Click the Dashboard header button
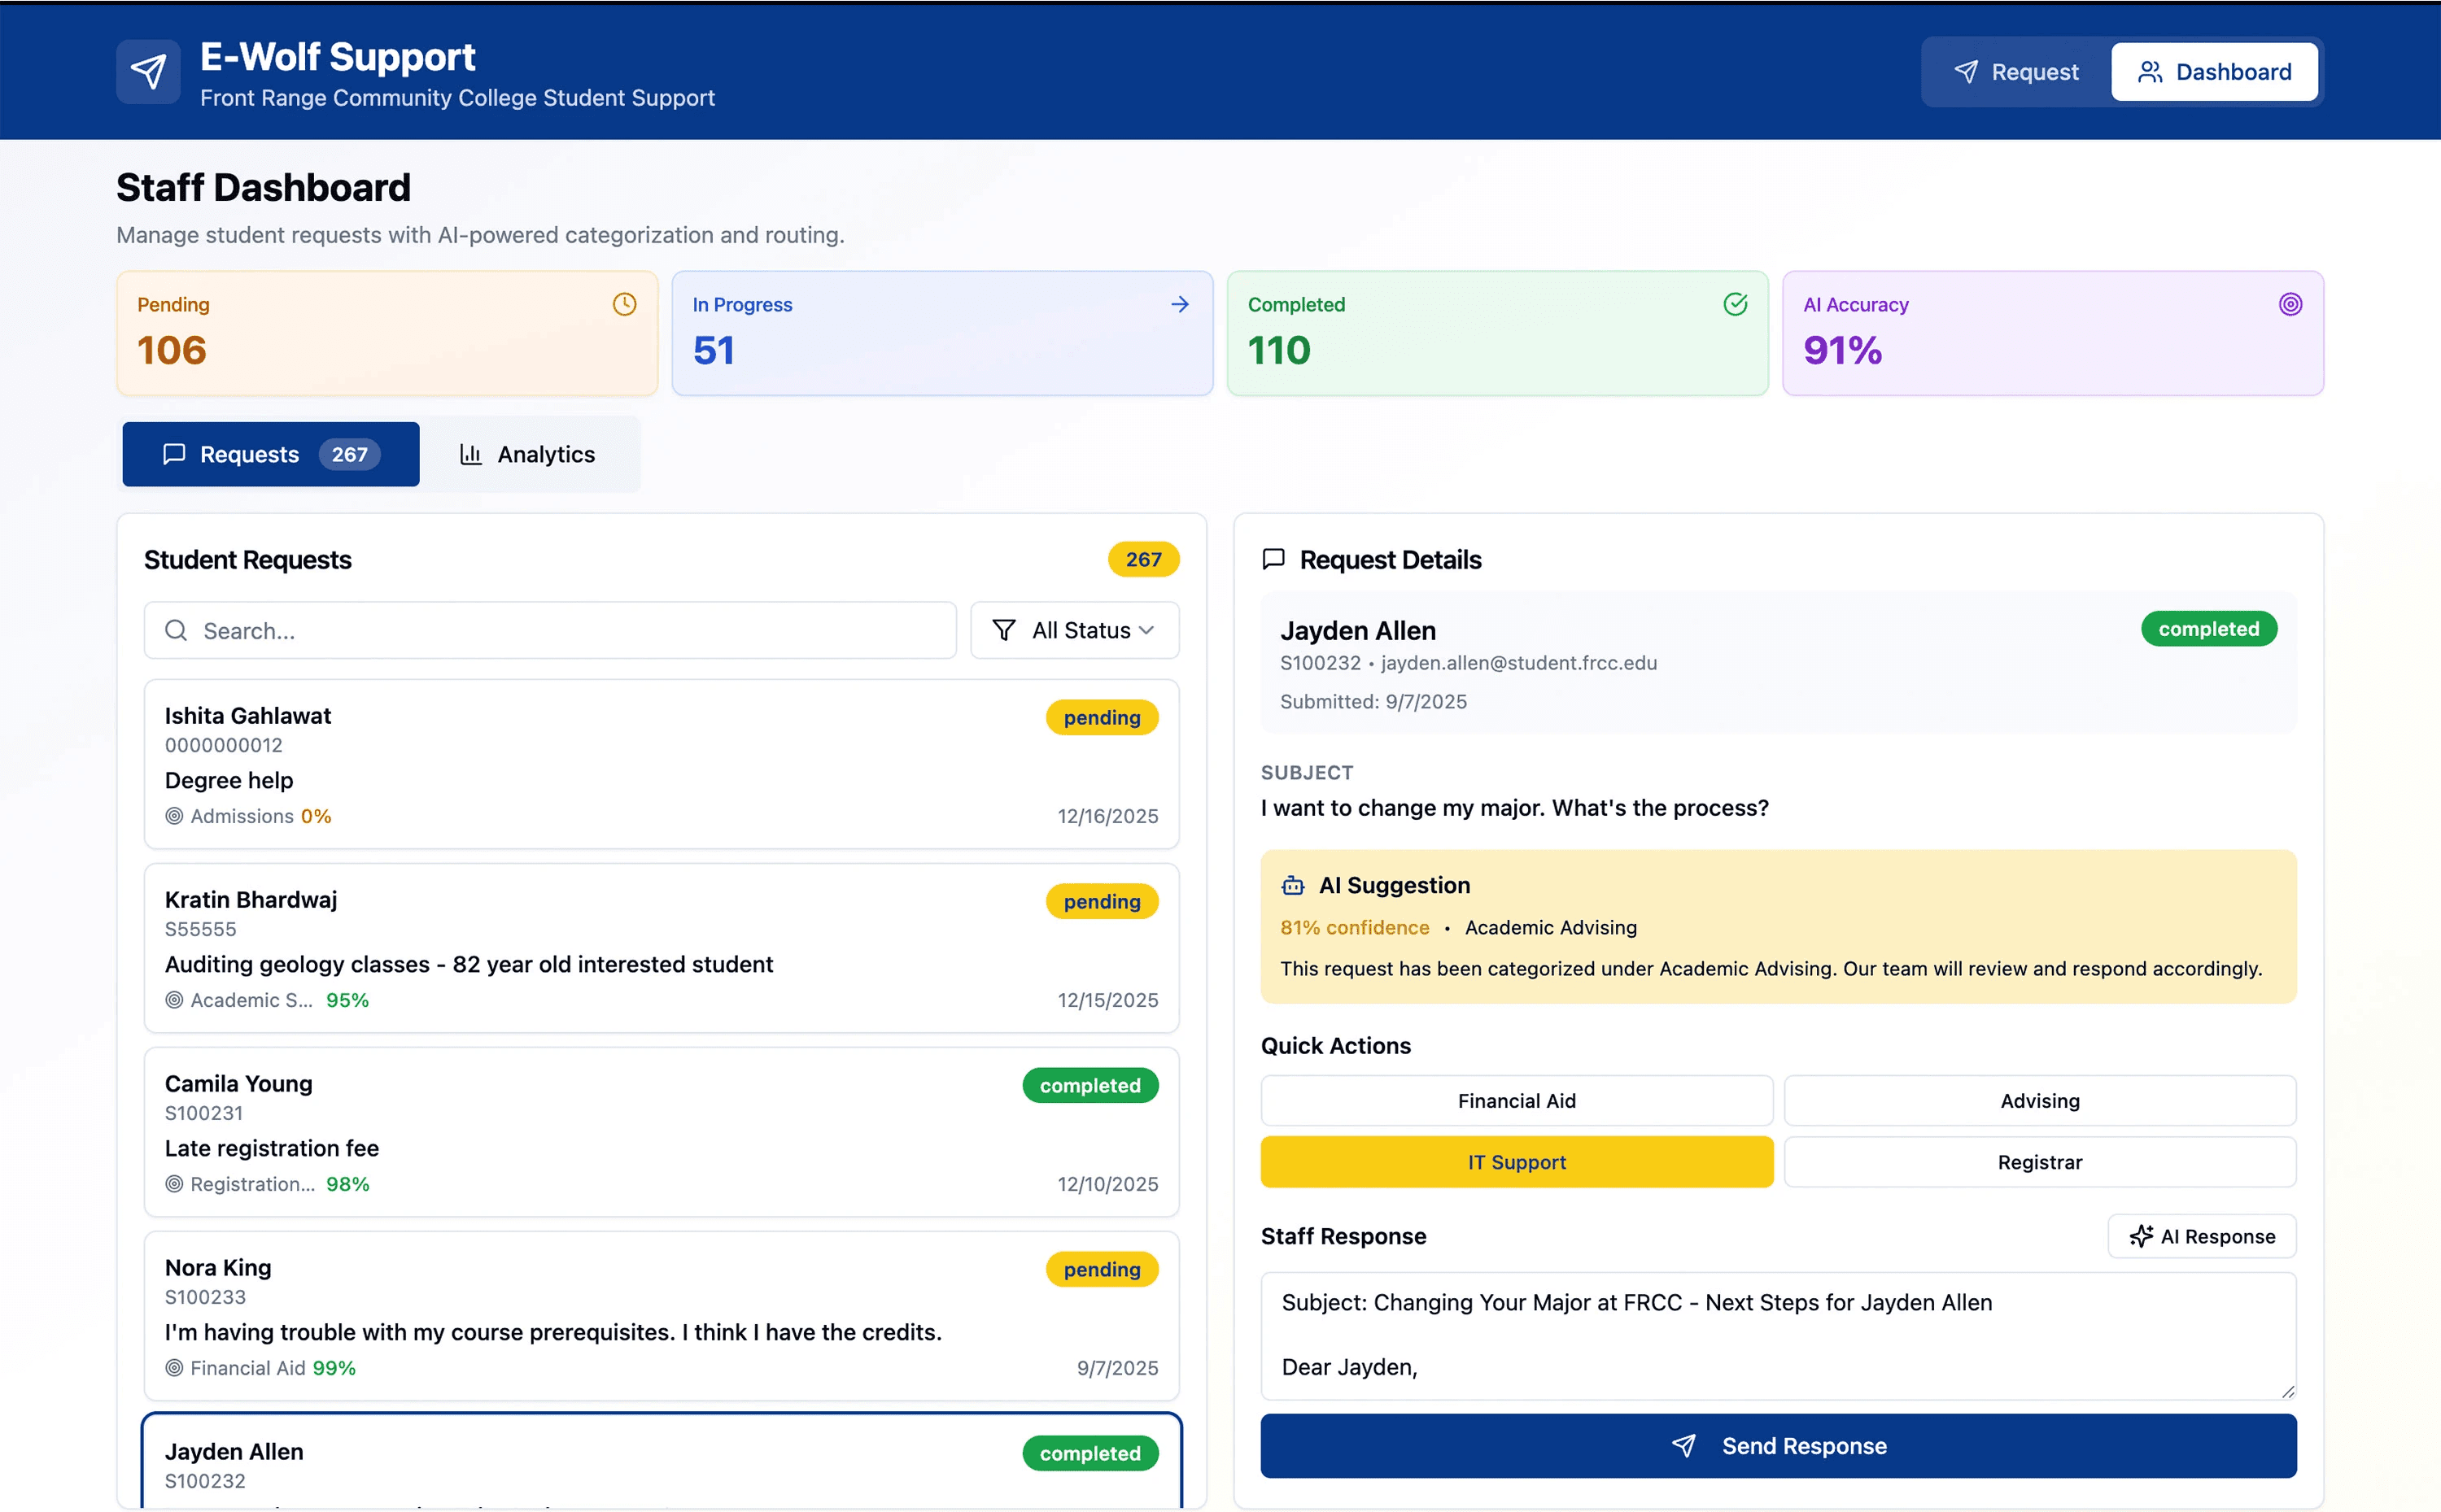 coord(2213,72)
